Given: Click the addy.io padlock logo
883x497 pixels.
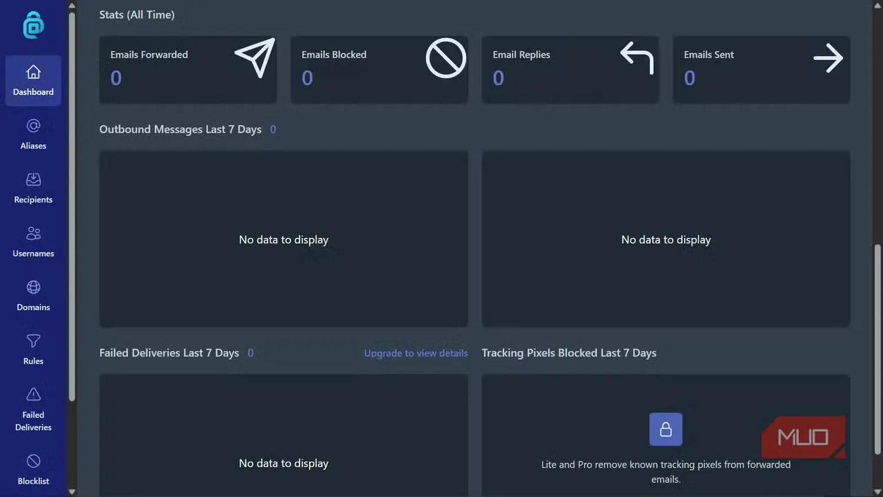Looking at the screenshot, I should 34,25.
